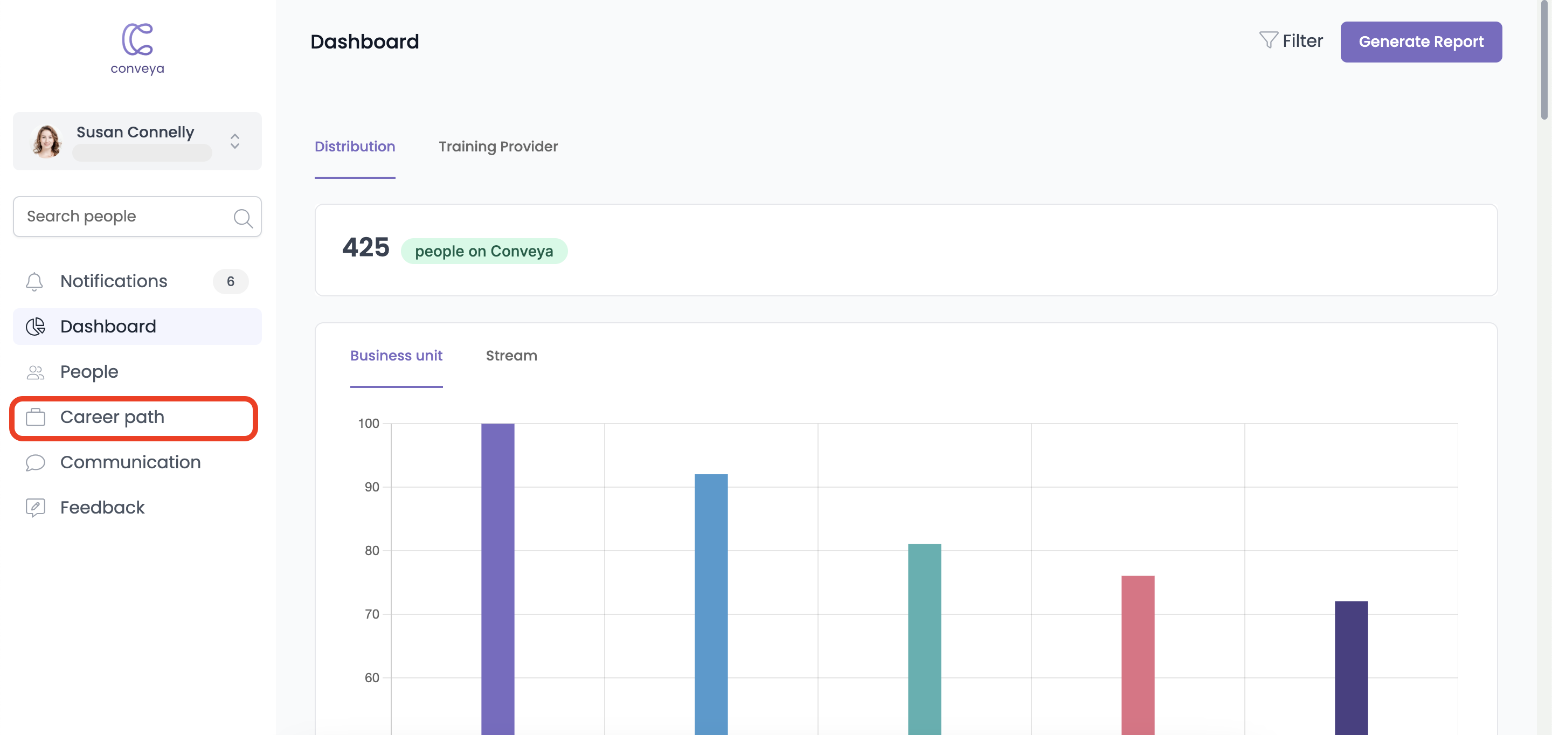Viewport: 1552px width, 735px height.
Task: Open Career path in the sidebar
Action: click(x=134, y=418)
